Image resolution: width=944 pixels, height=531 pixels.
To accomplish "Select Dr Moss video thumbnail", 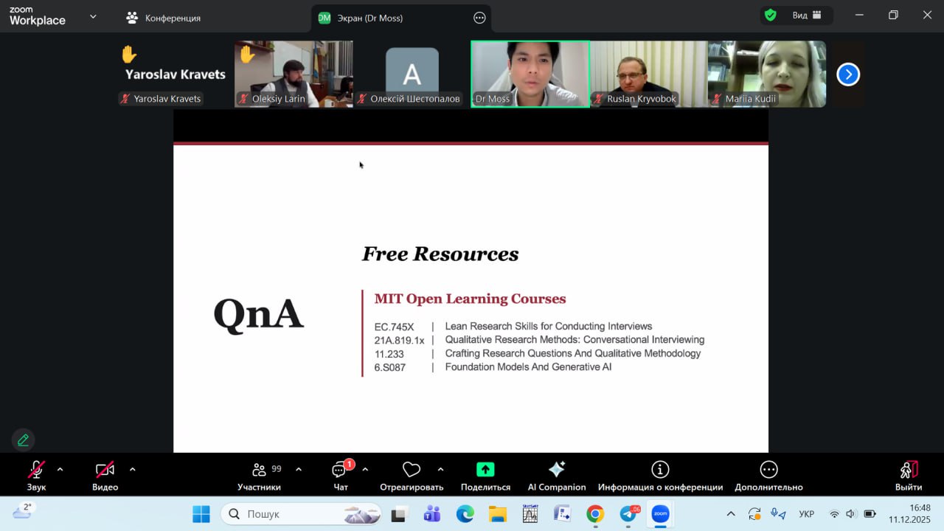I will (530, 74).
